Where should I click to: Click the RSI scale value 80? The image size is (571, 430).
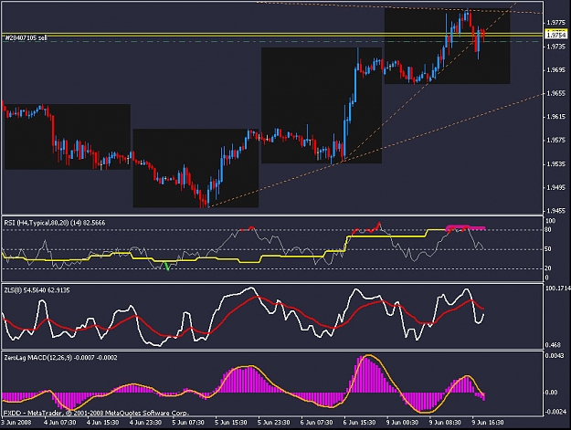click(549, 229)
